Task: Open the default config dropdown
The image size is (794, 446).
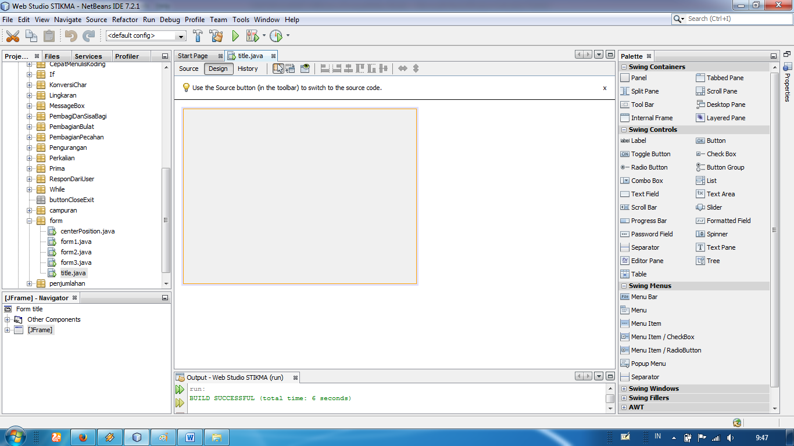Action: pos(181,35)
